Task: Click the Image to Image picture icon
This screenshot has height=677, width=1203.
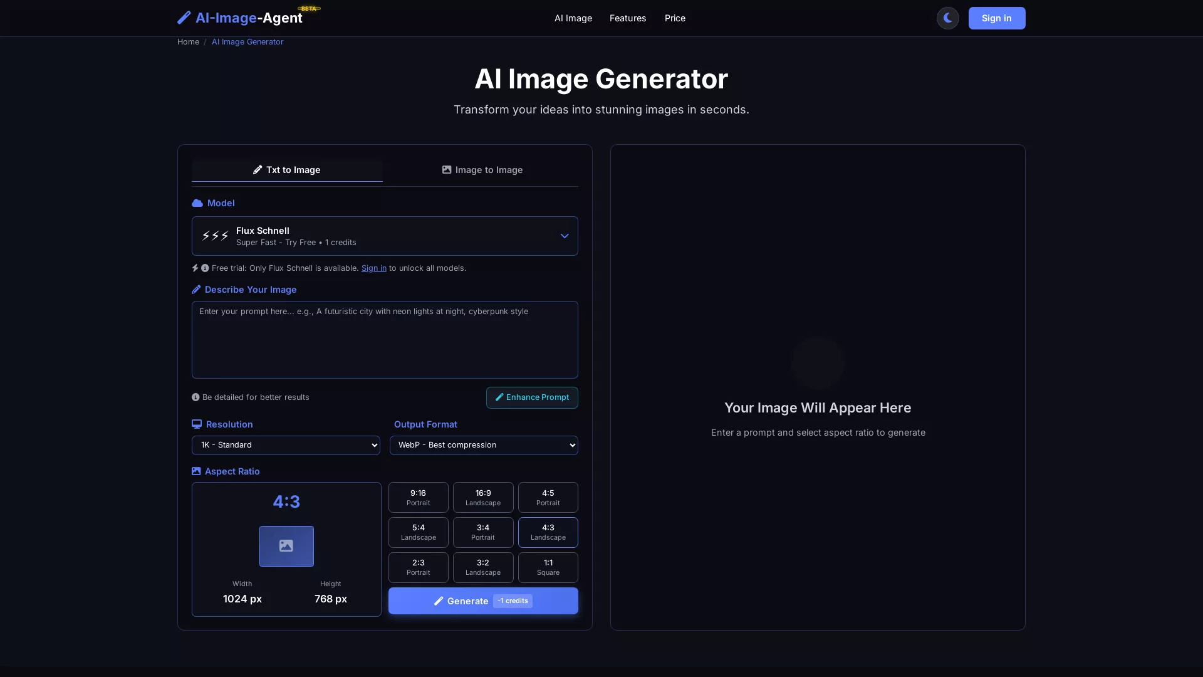Action: point(446,170)
